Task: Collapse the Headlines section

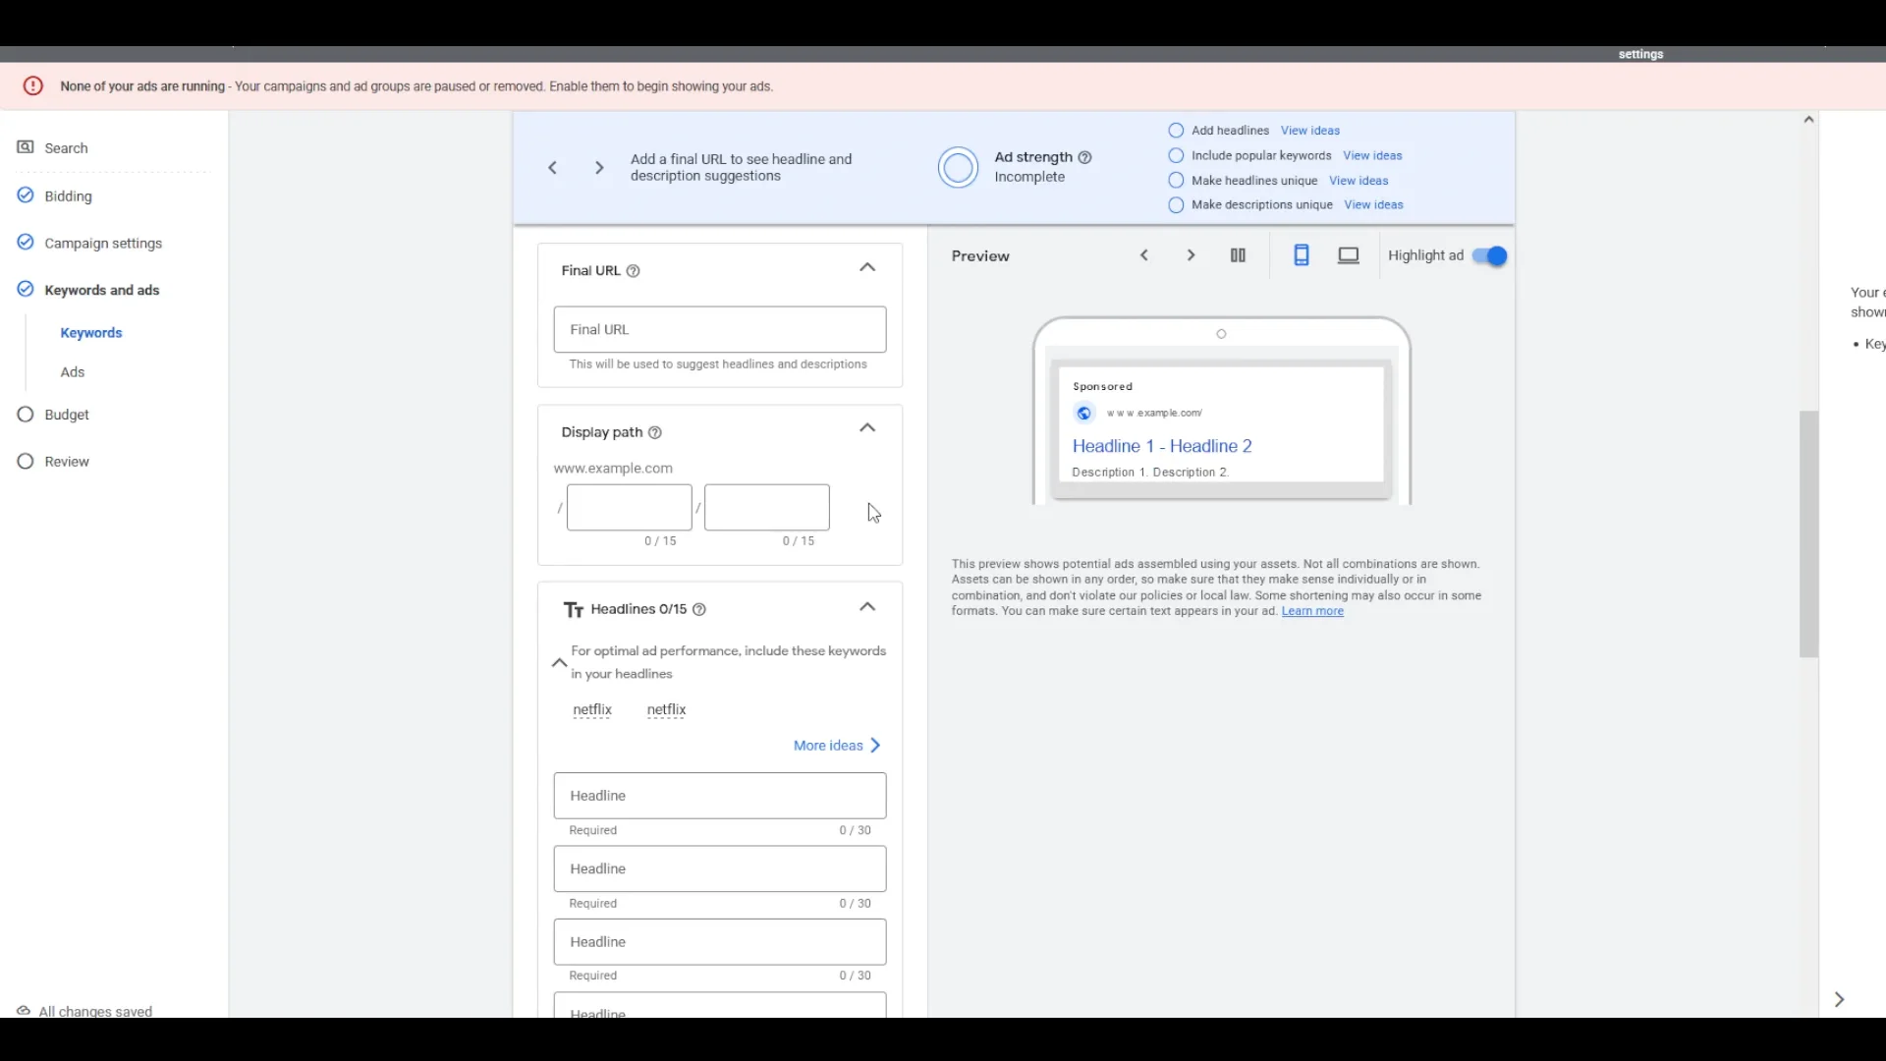Action: (867, 607)
